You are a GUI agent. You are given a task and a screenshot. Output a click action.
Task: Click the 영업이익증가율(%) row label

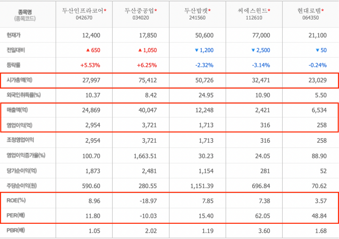pyautogui.click(x=26, y=155)
